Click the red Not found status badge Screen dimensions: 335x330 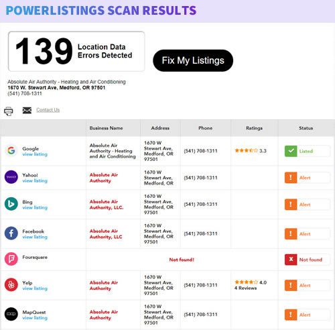[x=307, y=260]
